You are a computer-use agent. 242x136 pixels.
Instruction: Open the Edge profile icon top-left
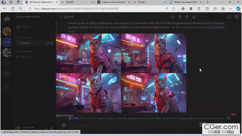click(x=4, y=2)
